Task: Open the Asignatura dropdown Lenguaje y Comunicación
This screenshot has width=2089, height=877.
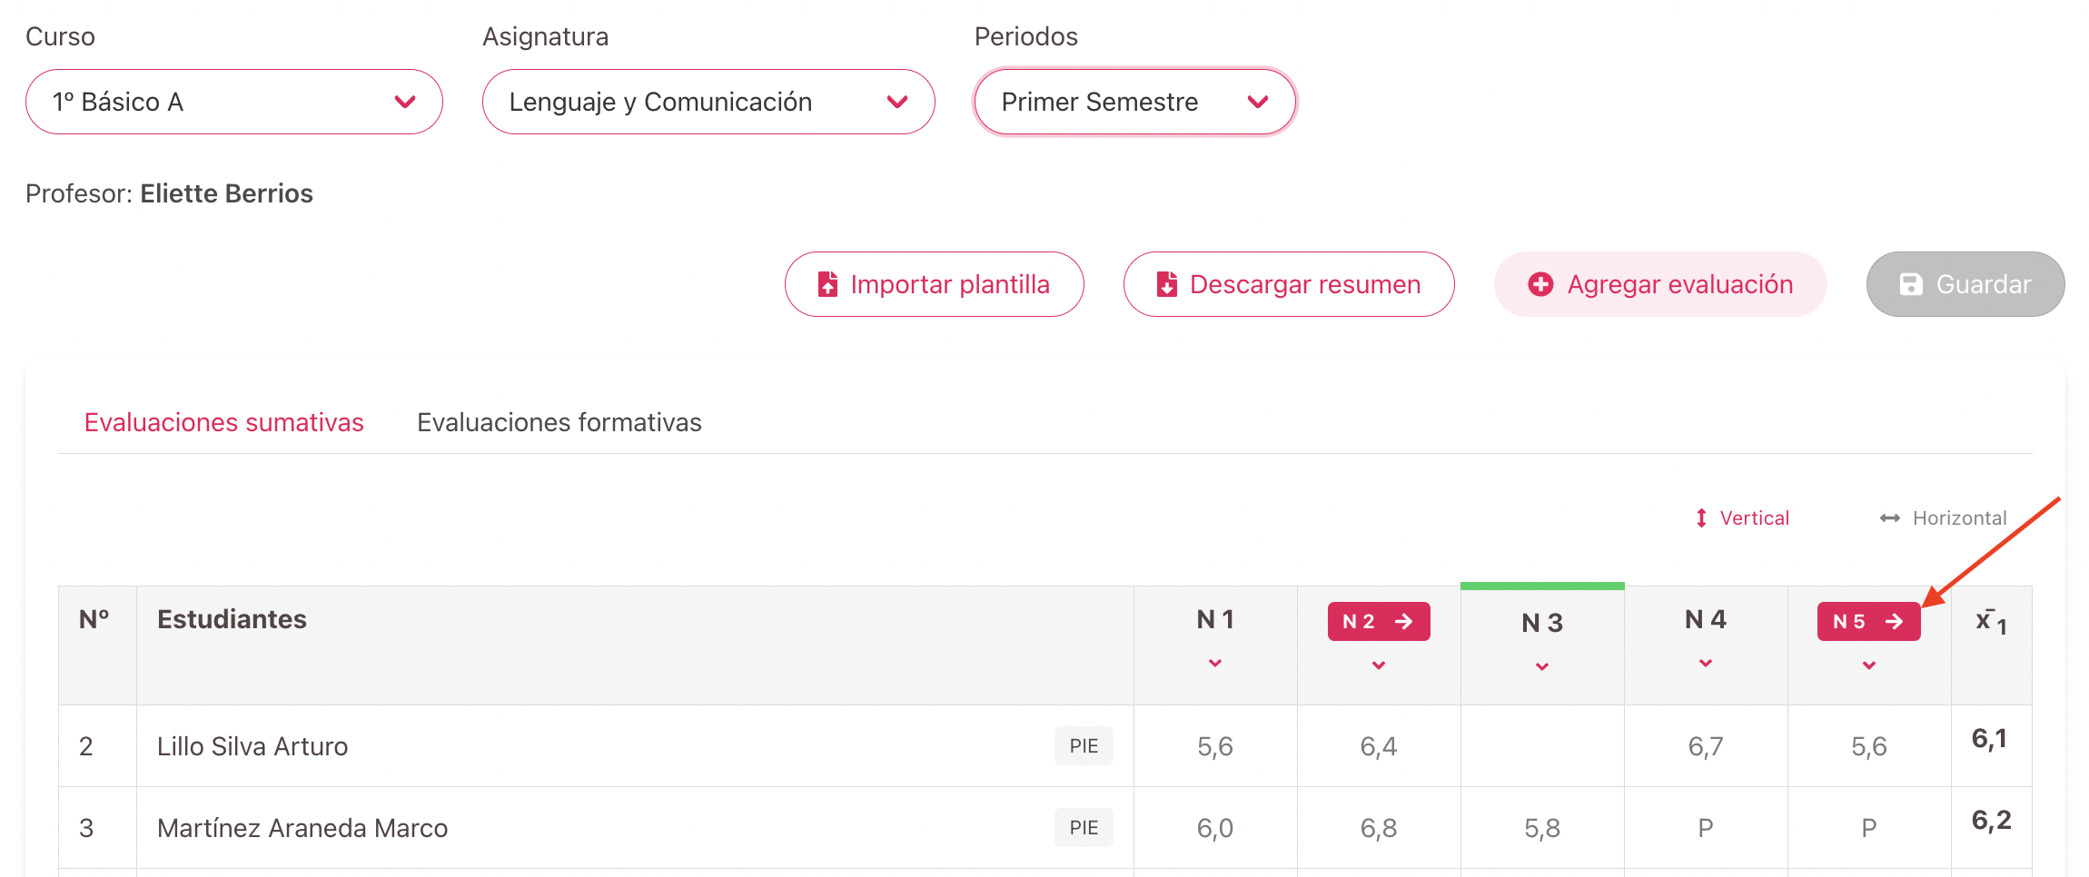Action: click(x=708, y=102)
